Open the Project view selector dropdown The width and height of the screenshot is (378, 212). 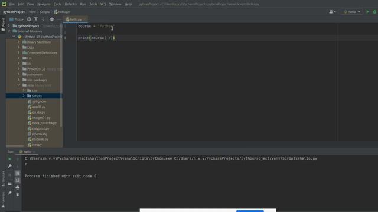(x=17, y=19)
